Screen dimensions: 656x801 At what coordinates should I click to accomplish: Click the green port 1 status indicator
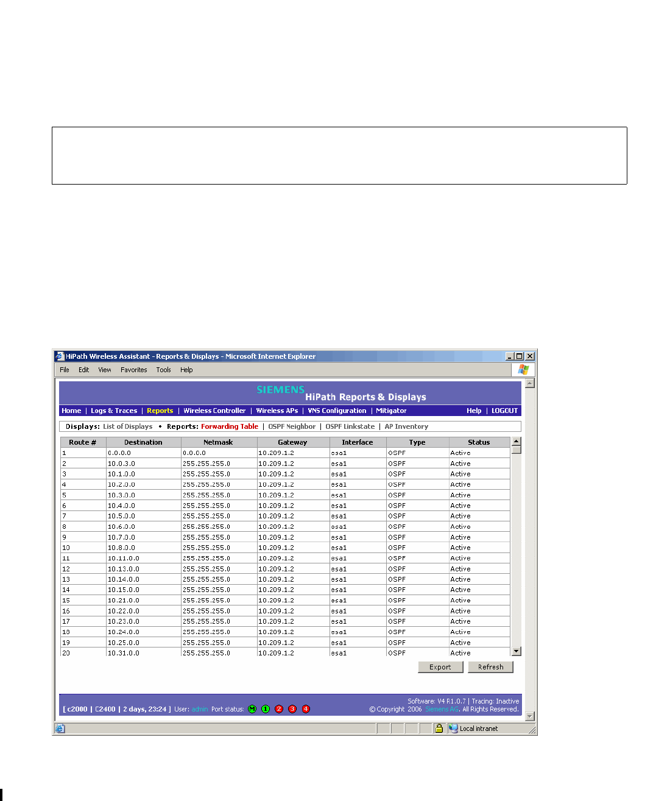click(x=266, y=709)
